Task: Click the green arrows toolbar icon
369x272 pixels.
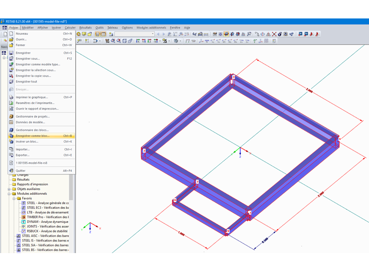Action: tap(255, 41)
